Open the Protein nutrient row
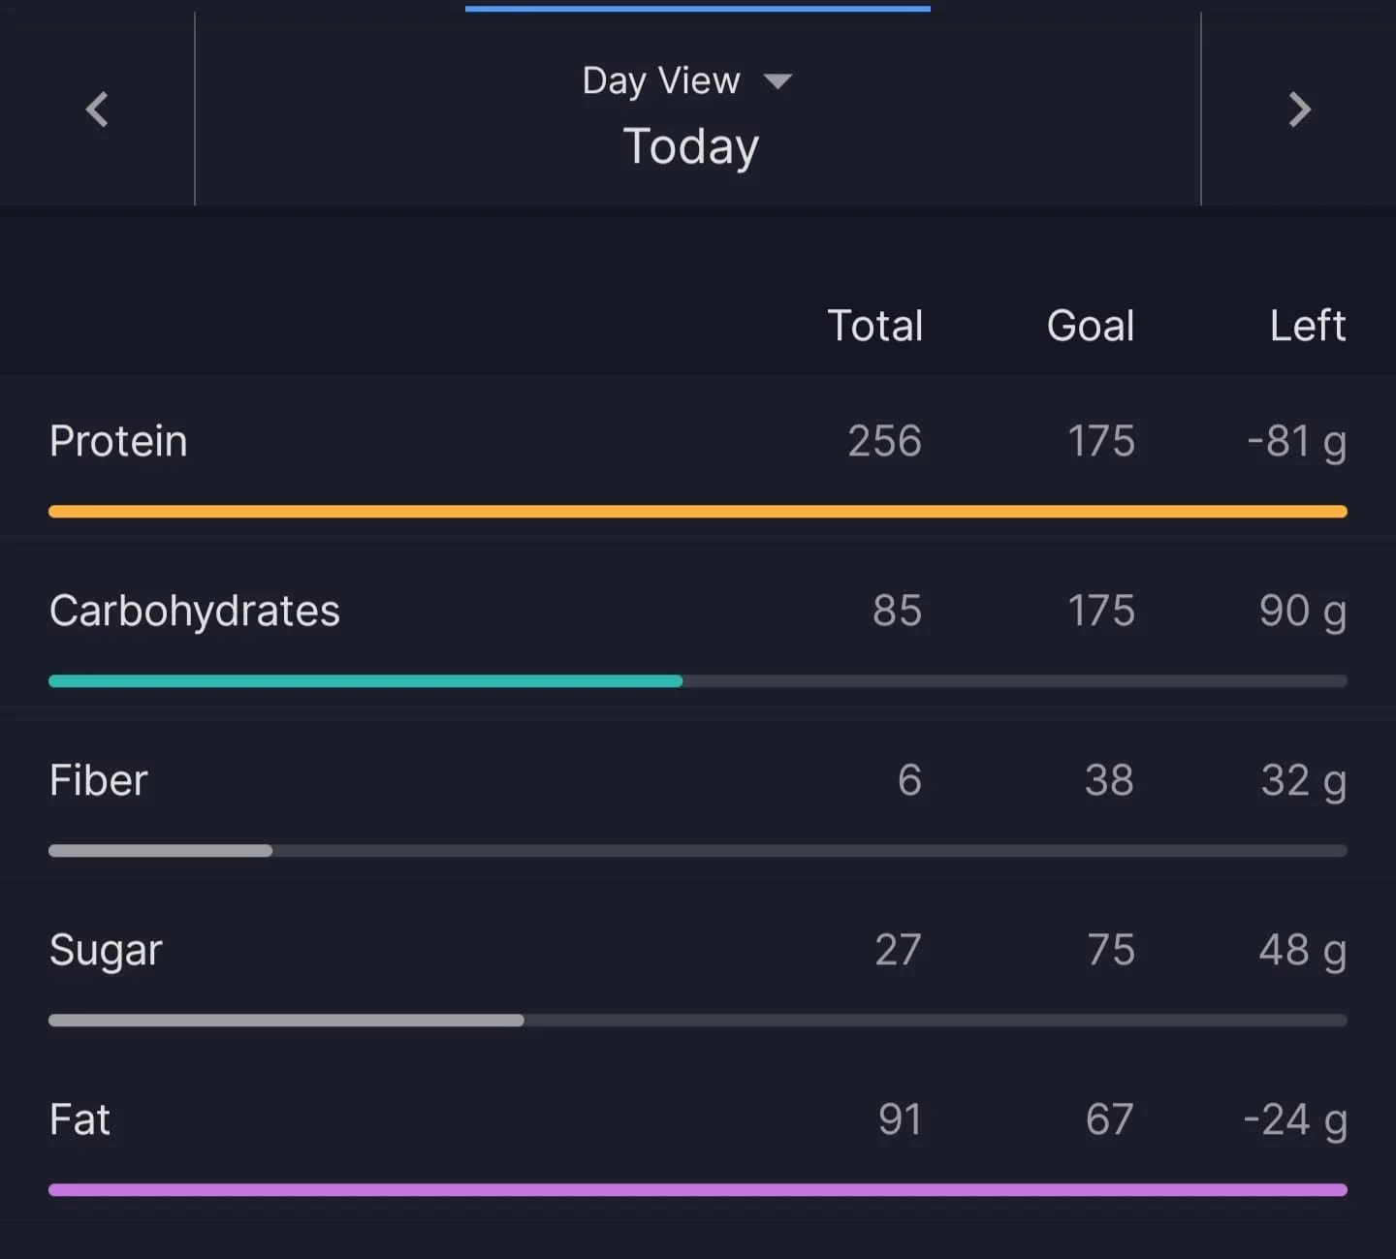Screen dimensions: 1396x1259 click(698, 459)
